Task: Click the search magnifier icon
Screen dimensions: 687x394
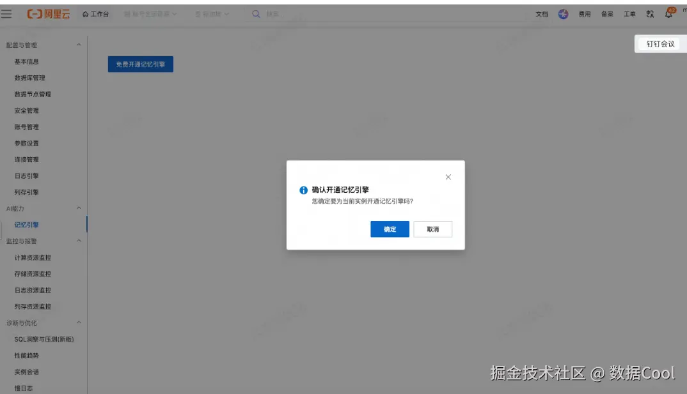Action: click(255, 13)
